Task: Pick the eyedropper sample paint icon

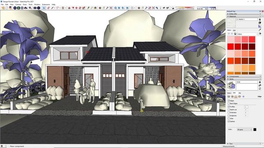Action: 260,30
